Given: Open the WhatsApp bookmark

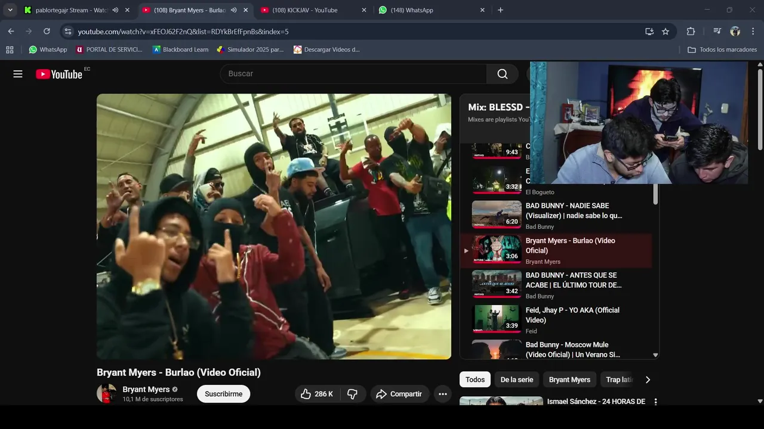Looking at the screenshot, I should point(48,49).
